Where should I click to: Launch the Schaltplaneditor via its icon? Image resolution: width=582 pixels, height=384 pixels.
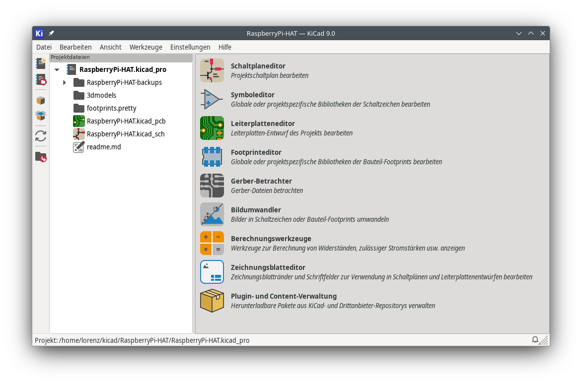click(x=212, y=70)
